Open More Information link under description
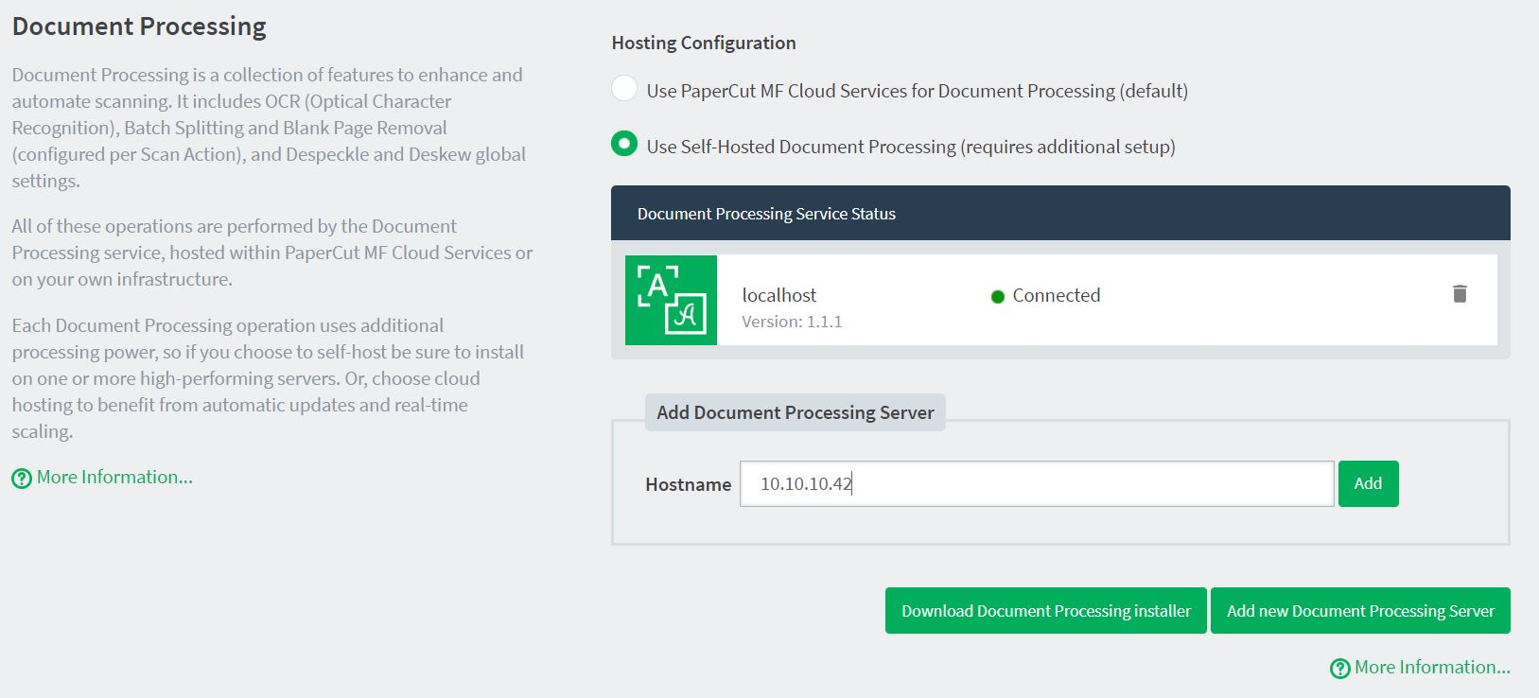 click(x=114, y=478)
